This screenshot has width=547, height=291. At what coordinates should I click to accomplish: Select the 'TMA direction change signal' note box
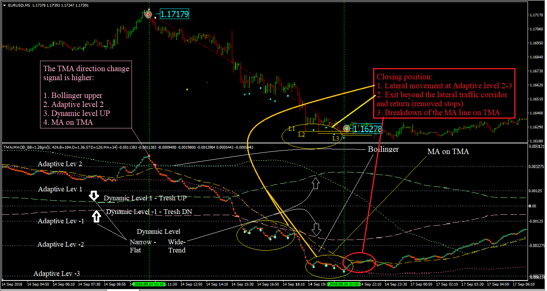(x=86, y=95)
